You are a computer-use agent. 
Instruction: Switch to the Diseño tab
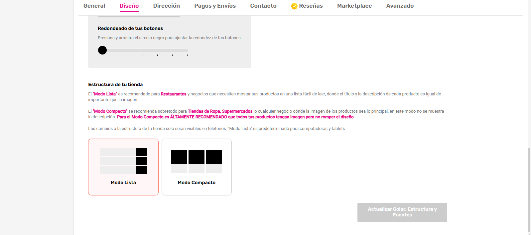[129, 6]
